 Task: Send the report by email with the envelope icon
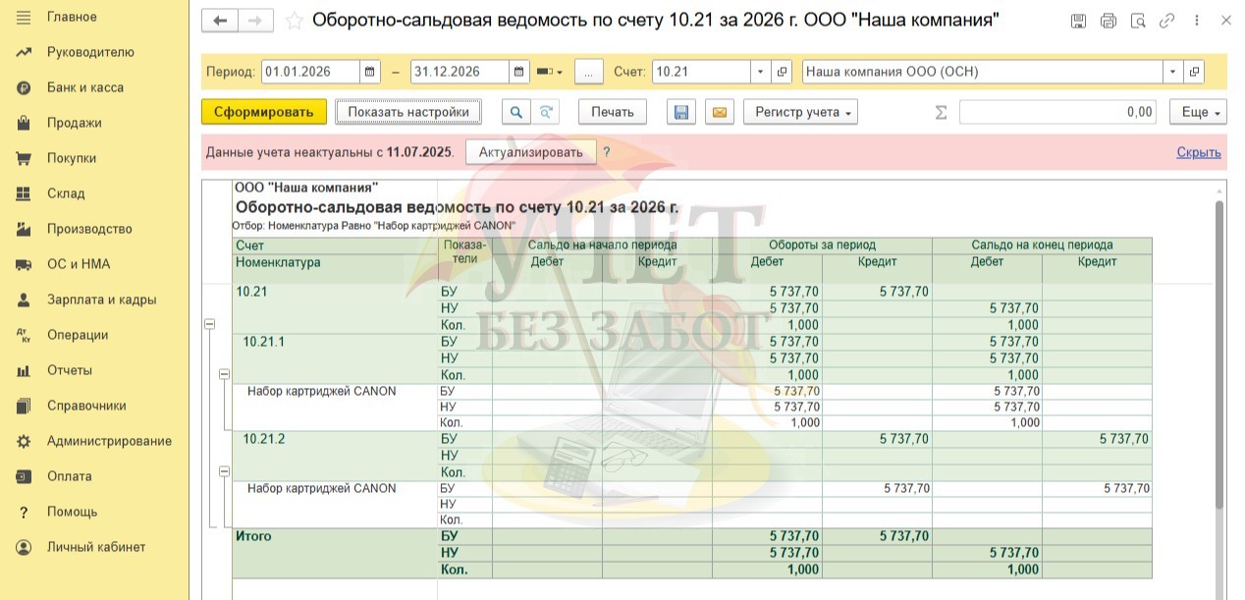coord(720,112)
